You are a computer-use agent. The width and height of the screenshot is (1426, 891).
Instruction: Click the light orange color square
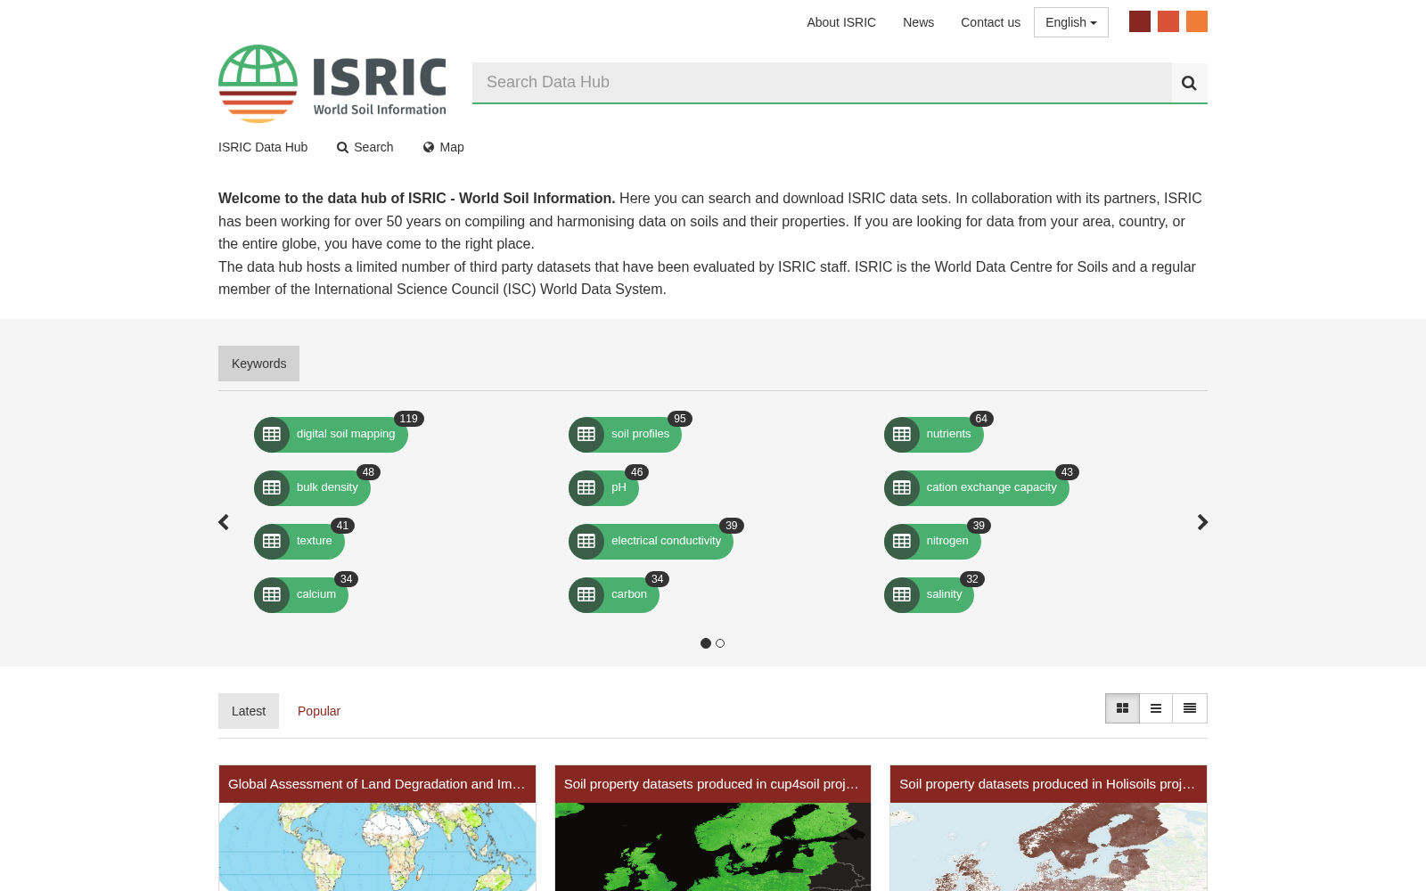tap(1197, 21)
